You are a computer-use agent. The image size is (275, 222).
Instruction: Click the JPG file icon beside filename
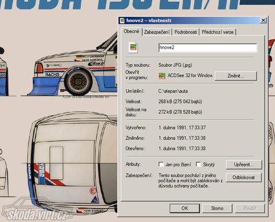pos(133,47)
